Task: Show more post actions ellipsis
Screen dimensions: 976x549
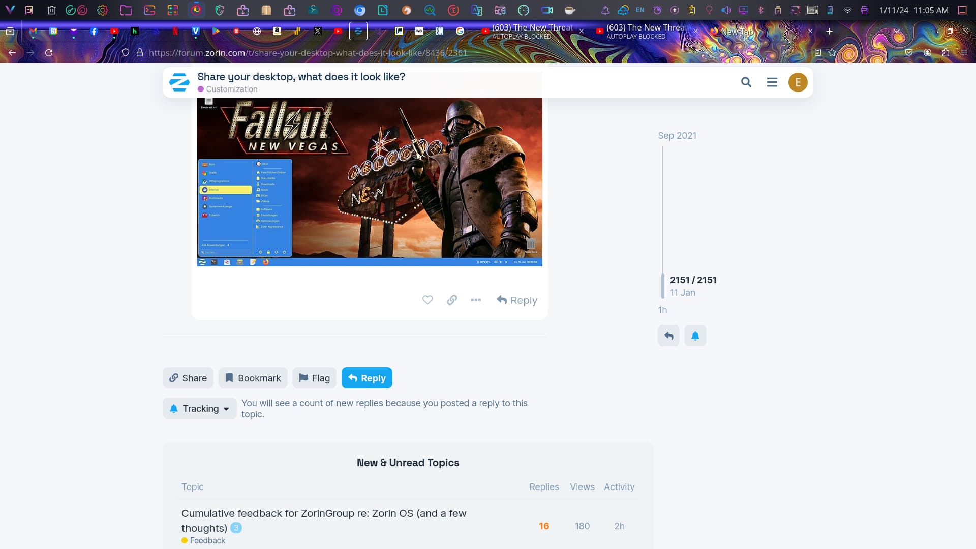Action: click(476, 300)
